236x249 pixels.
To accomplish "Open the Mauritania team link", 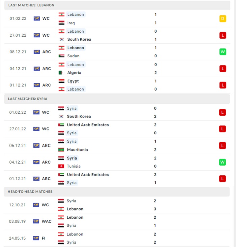I will 77,150.
